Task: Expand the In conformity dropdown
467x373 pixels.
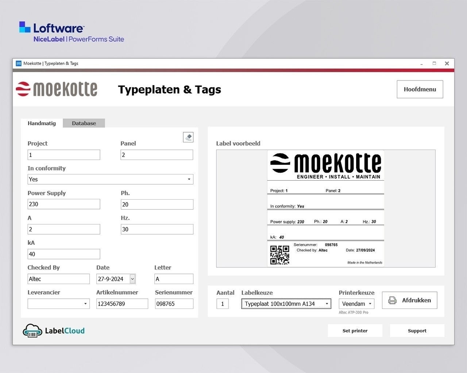Action: click(x=189, y=179)
